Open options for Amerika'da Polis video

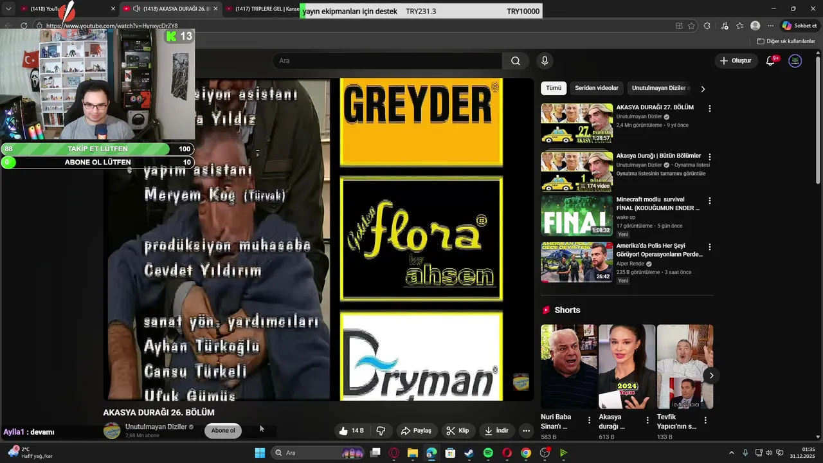click(710, 247)
